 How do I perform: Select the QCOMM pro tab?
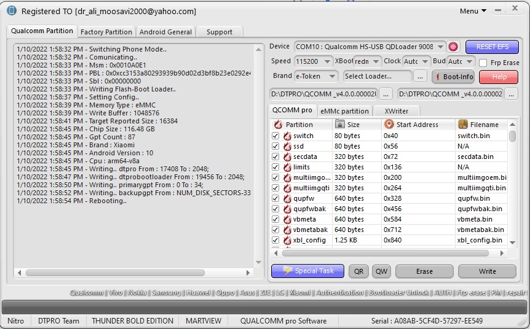point(292,110)
